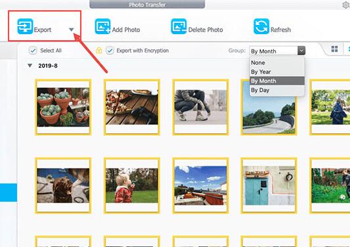Select the crouching person photo
Image resolution: width=350 pixels, height=247 pixels.
tap(201, 107)
